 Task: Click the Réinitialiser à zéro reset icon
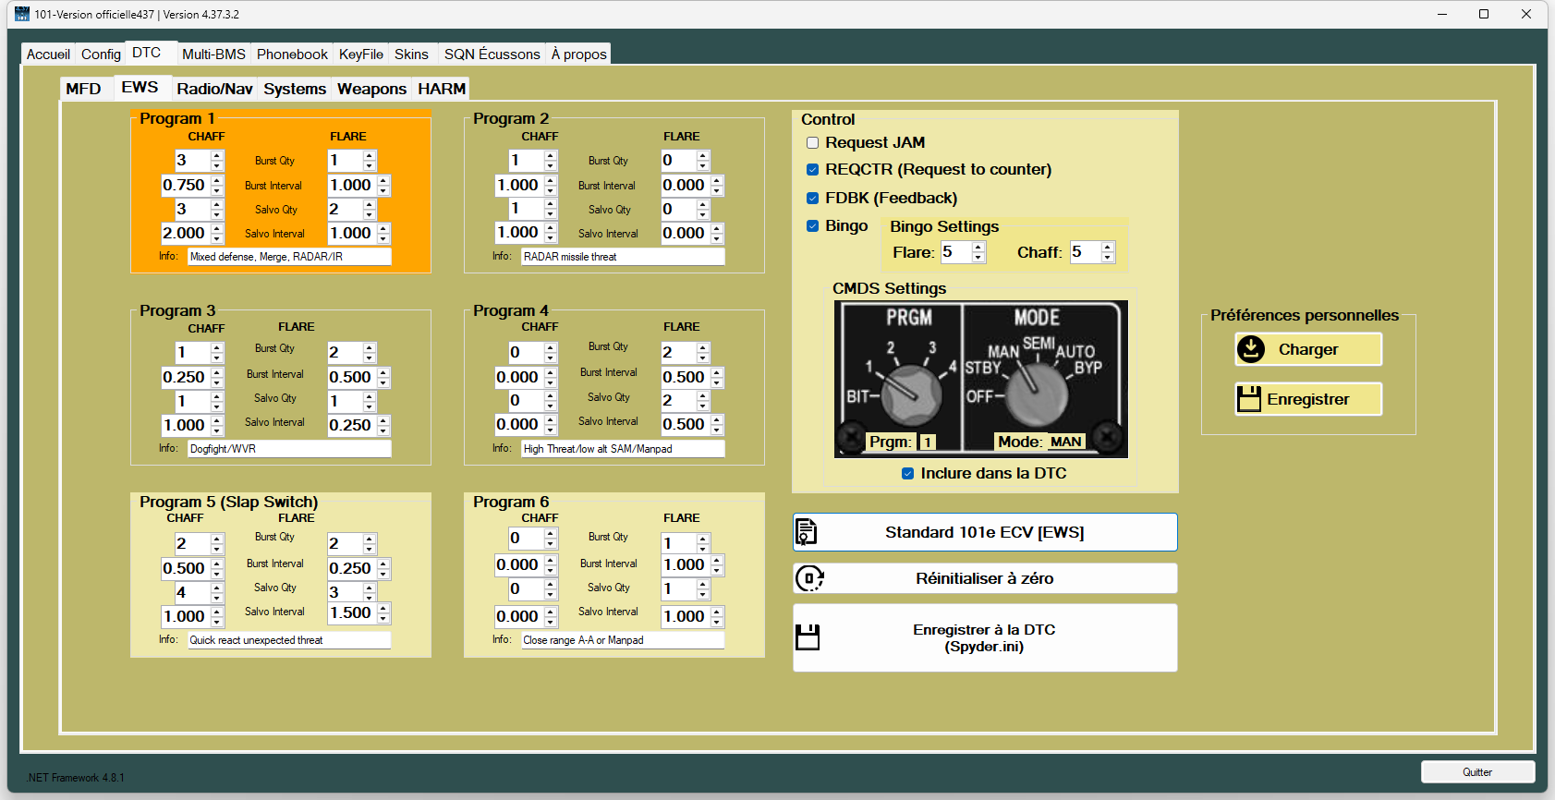(809, 578)
